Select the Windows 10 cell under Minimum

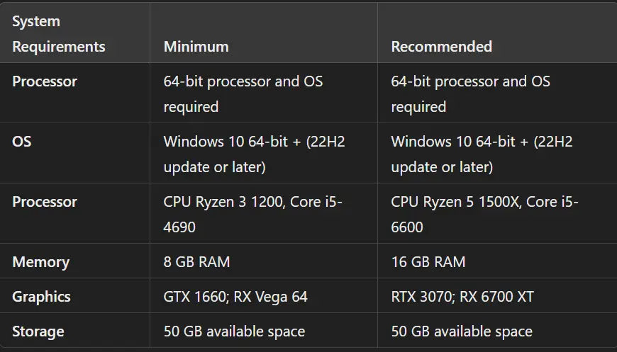[x=254, y=154]
